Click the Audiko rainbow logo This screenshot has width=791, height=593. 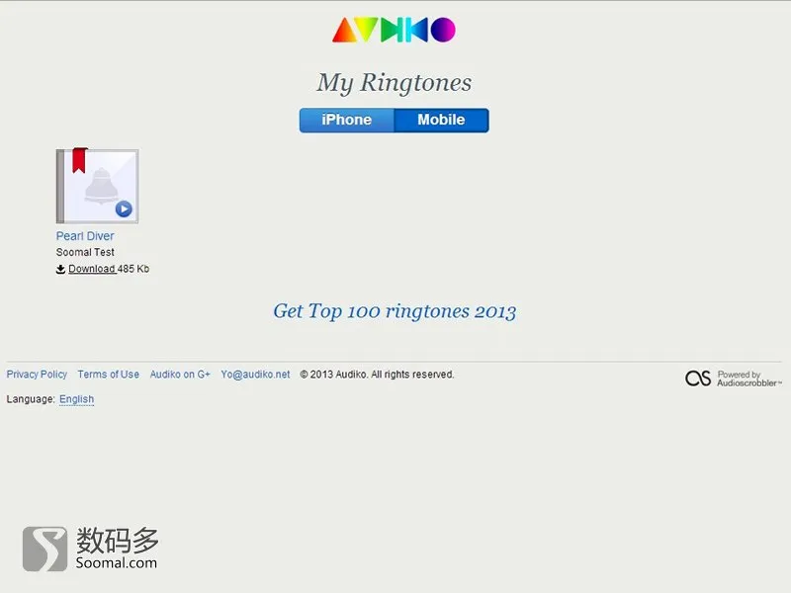click(x=394, y=30)
